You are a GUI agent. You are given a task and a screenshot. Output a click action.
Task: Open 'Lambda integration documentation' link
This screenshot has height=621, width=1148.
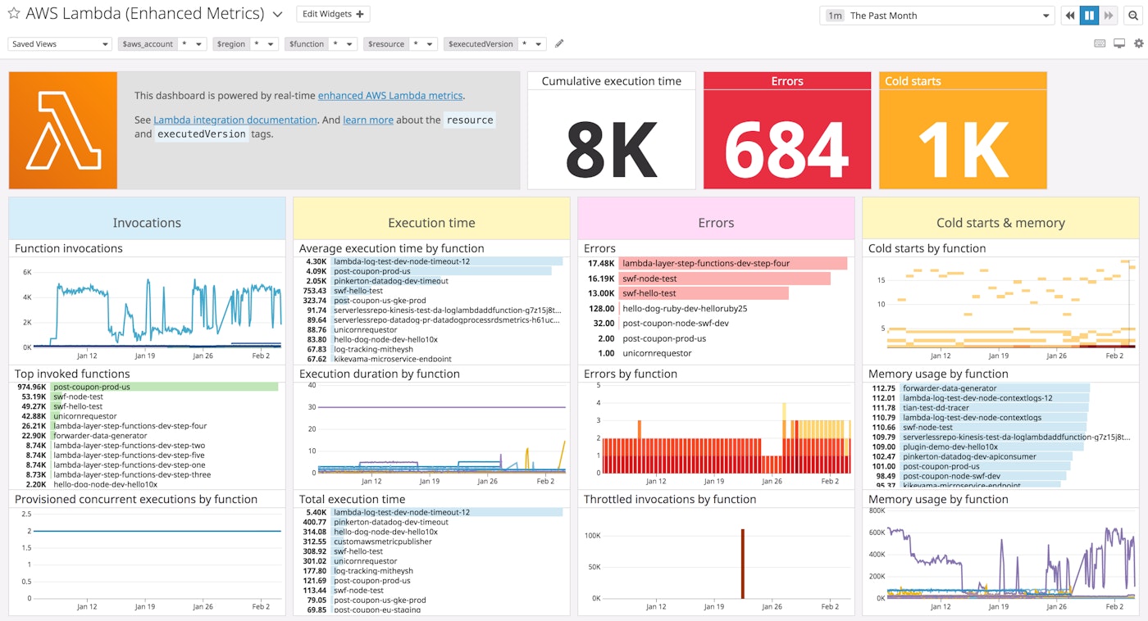pyautogui.click(x=235, y=120)
